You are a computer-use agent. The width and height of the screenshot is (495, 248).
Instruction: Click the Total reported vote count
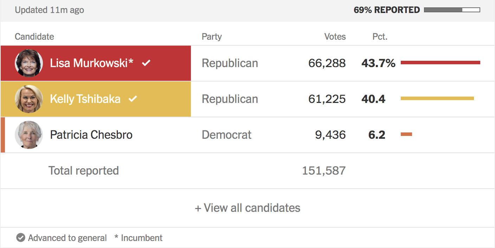pos(324,171)
